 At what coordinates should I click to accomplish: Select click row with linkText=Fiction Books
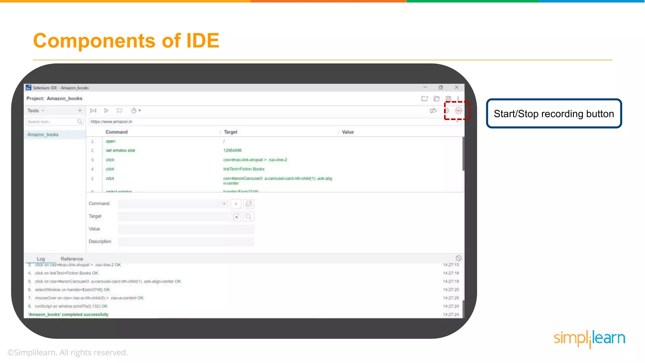(x=275, y=169)
